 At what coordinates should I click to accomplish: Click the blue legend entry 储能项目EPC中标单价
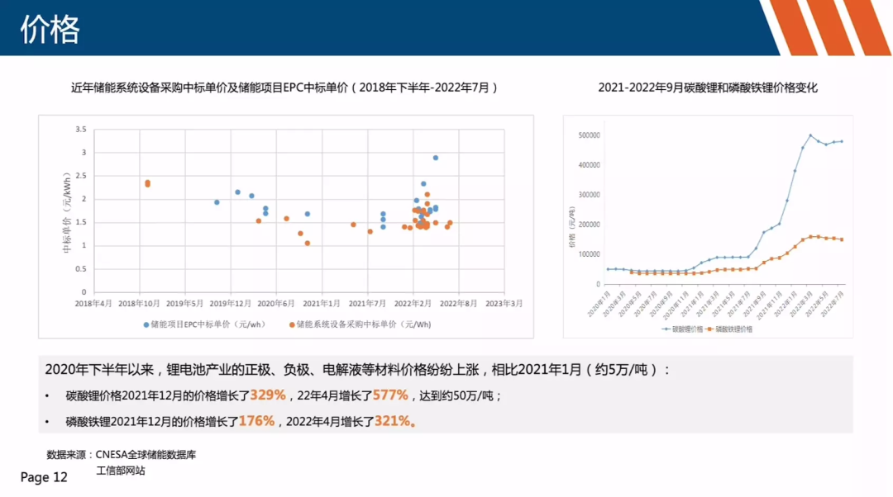tap(204, 324)
